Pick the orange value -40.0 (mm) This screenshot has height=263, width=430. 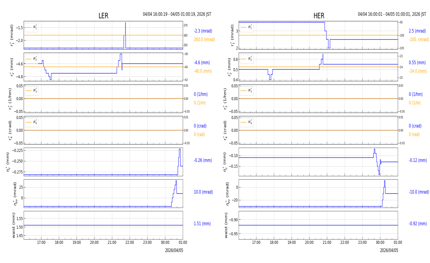(203, 71)
